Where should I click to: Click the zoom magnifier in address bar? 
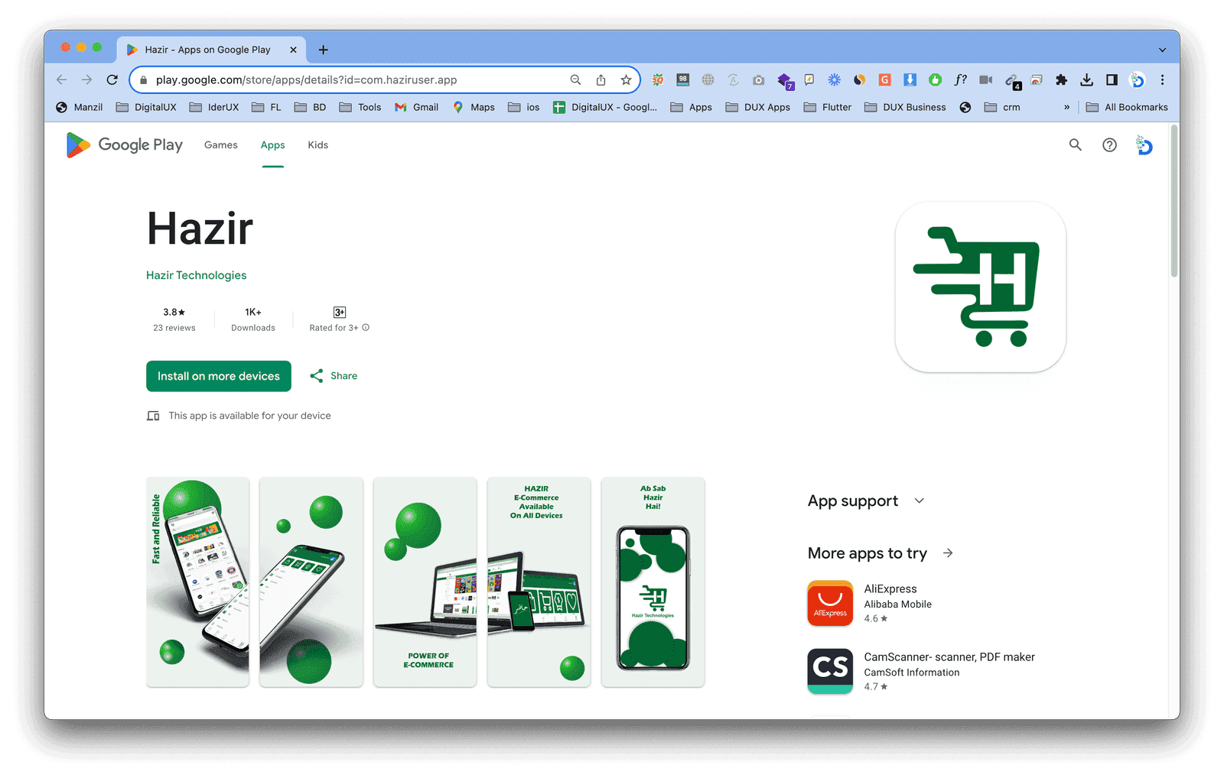[x=575, y=79]
